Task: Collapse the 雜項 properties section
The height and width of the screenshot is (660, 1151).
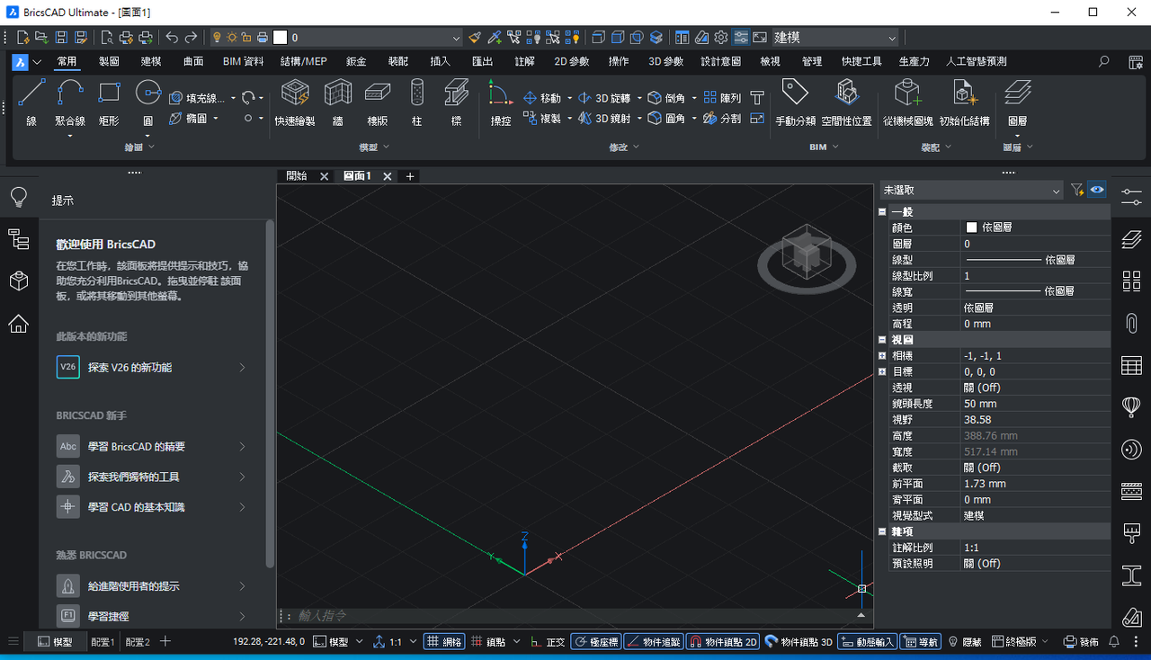Action: pyautogui.click(x=883, y=531)
